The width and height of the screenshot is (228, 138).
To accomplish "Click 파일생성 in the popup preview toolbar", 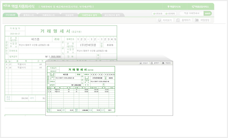I will [x=166, y=63].
